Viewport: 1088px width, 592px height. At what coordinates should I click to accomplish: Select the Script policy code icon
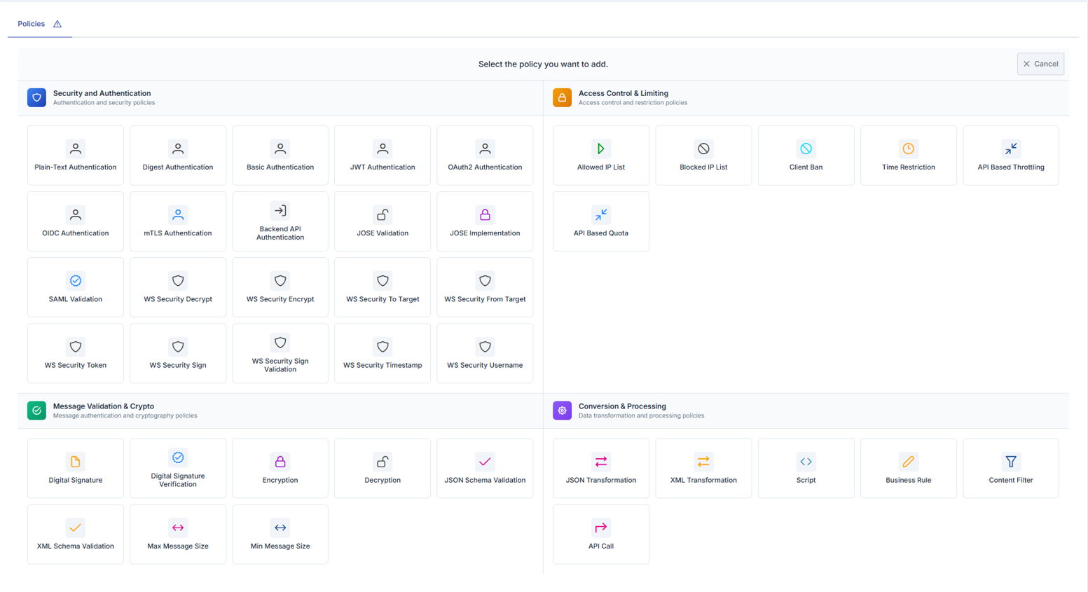tap(806, 462)
